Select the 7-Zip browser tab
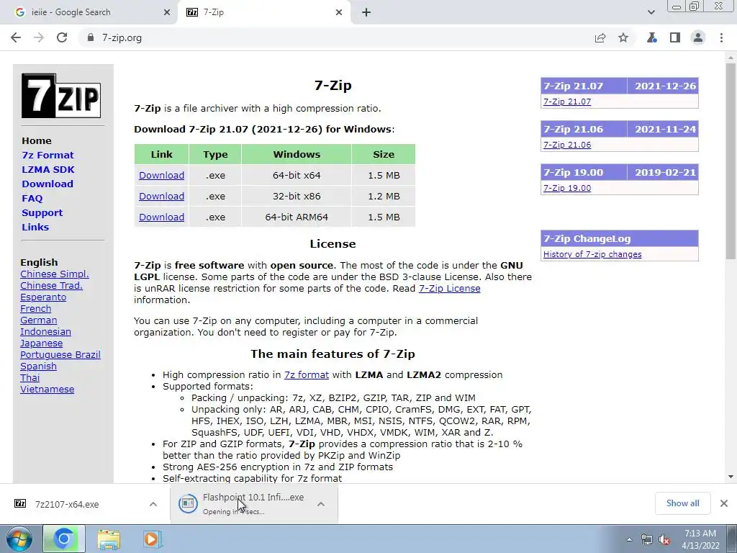Image resolution: width=737 pixels, height=553 pixels. 264,13
